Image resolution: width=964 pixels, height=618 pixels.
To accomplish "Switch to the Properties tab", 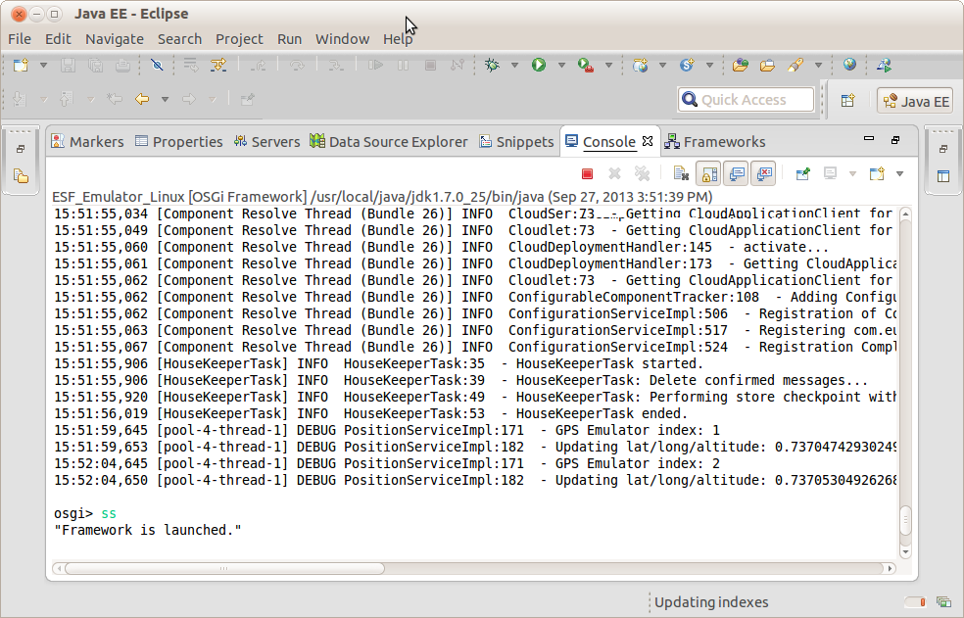I will pos(179,141).
